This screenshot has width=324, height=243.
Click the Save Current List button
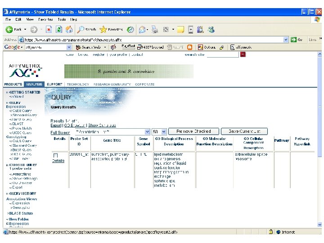point(244,131)
